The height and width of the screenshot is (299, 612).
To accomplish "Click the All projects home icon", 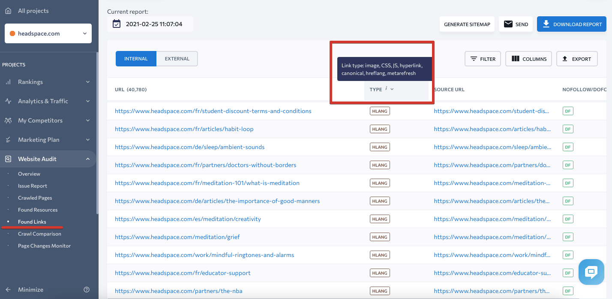I will point(8,11).
